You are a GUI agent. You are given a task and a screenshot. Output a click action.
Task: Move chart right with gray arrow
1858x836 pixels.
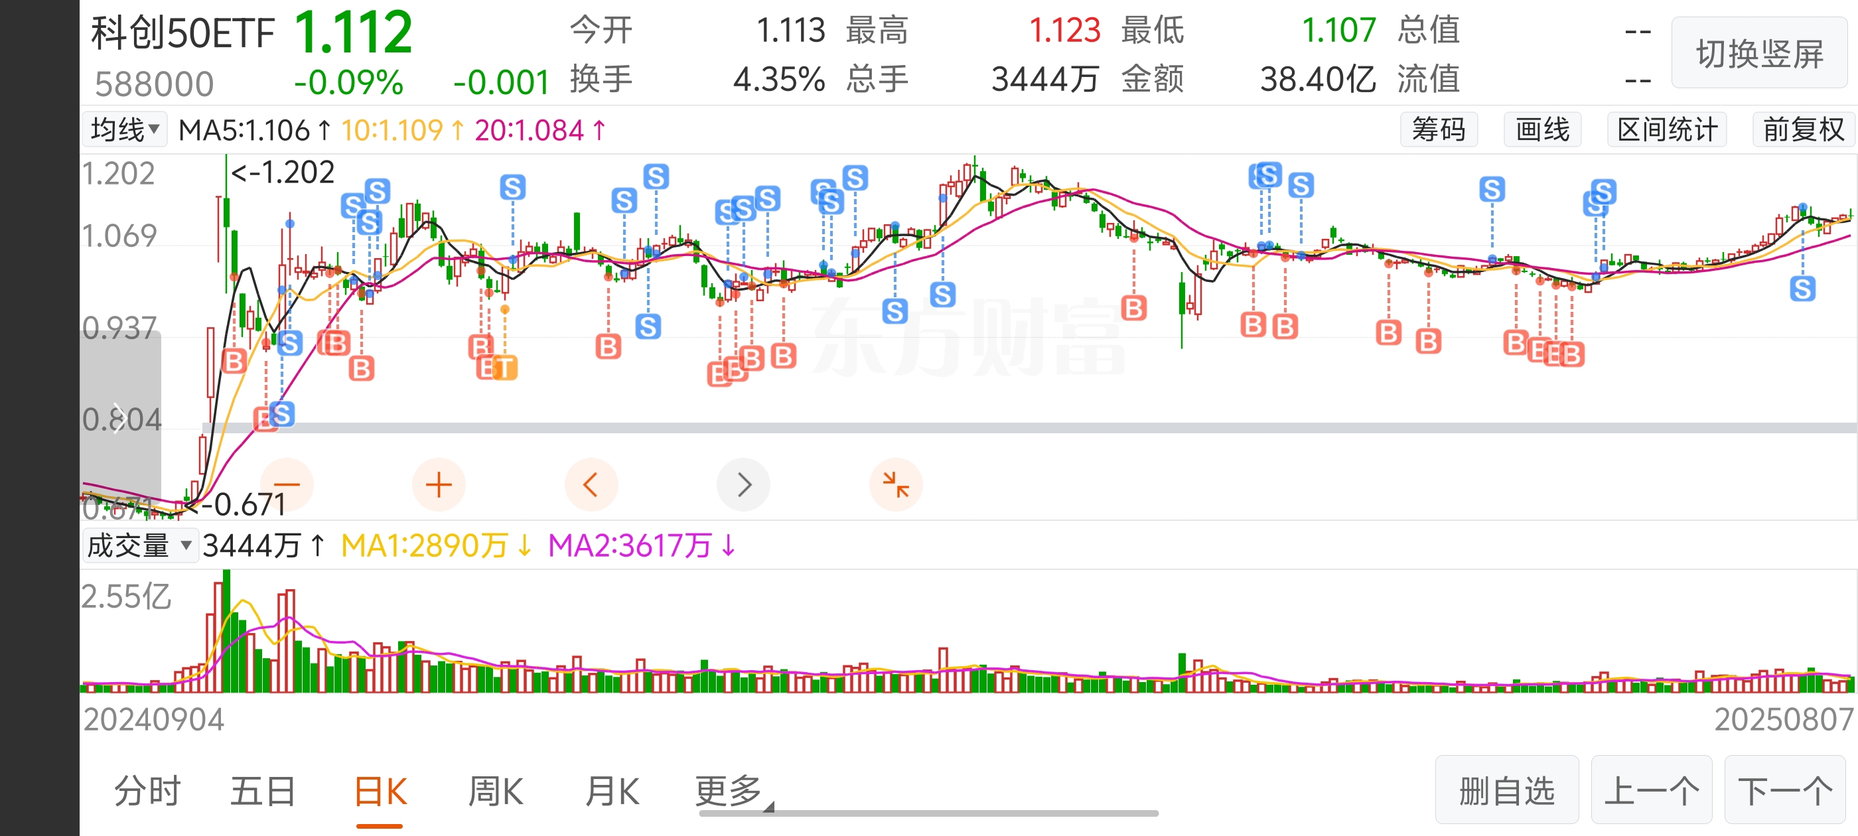[x=744, y=484]
